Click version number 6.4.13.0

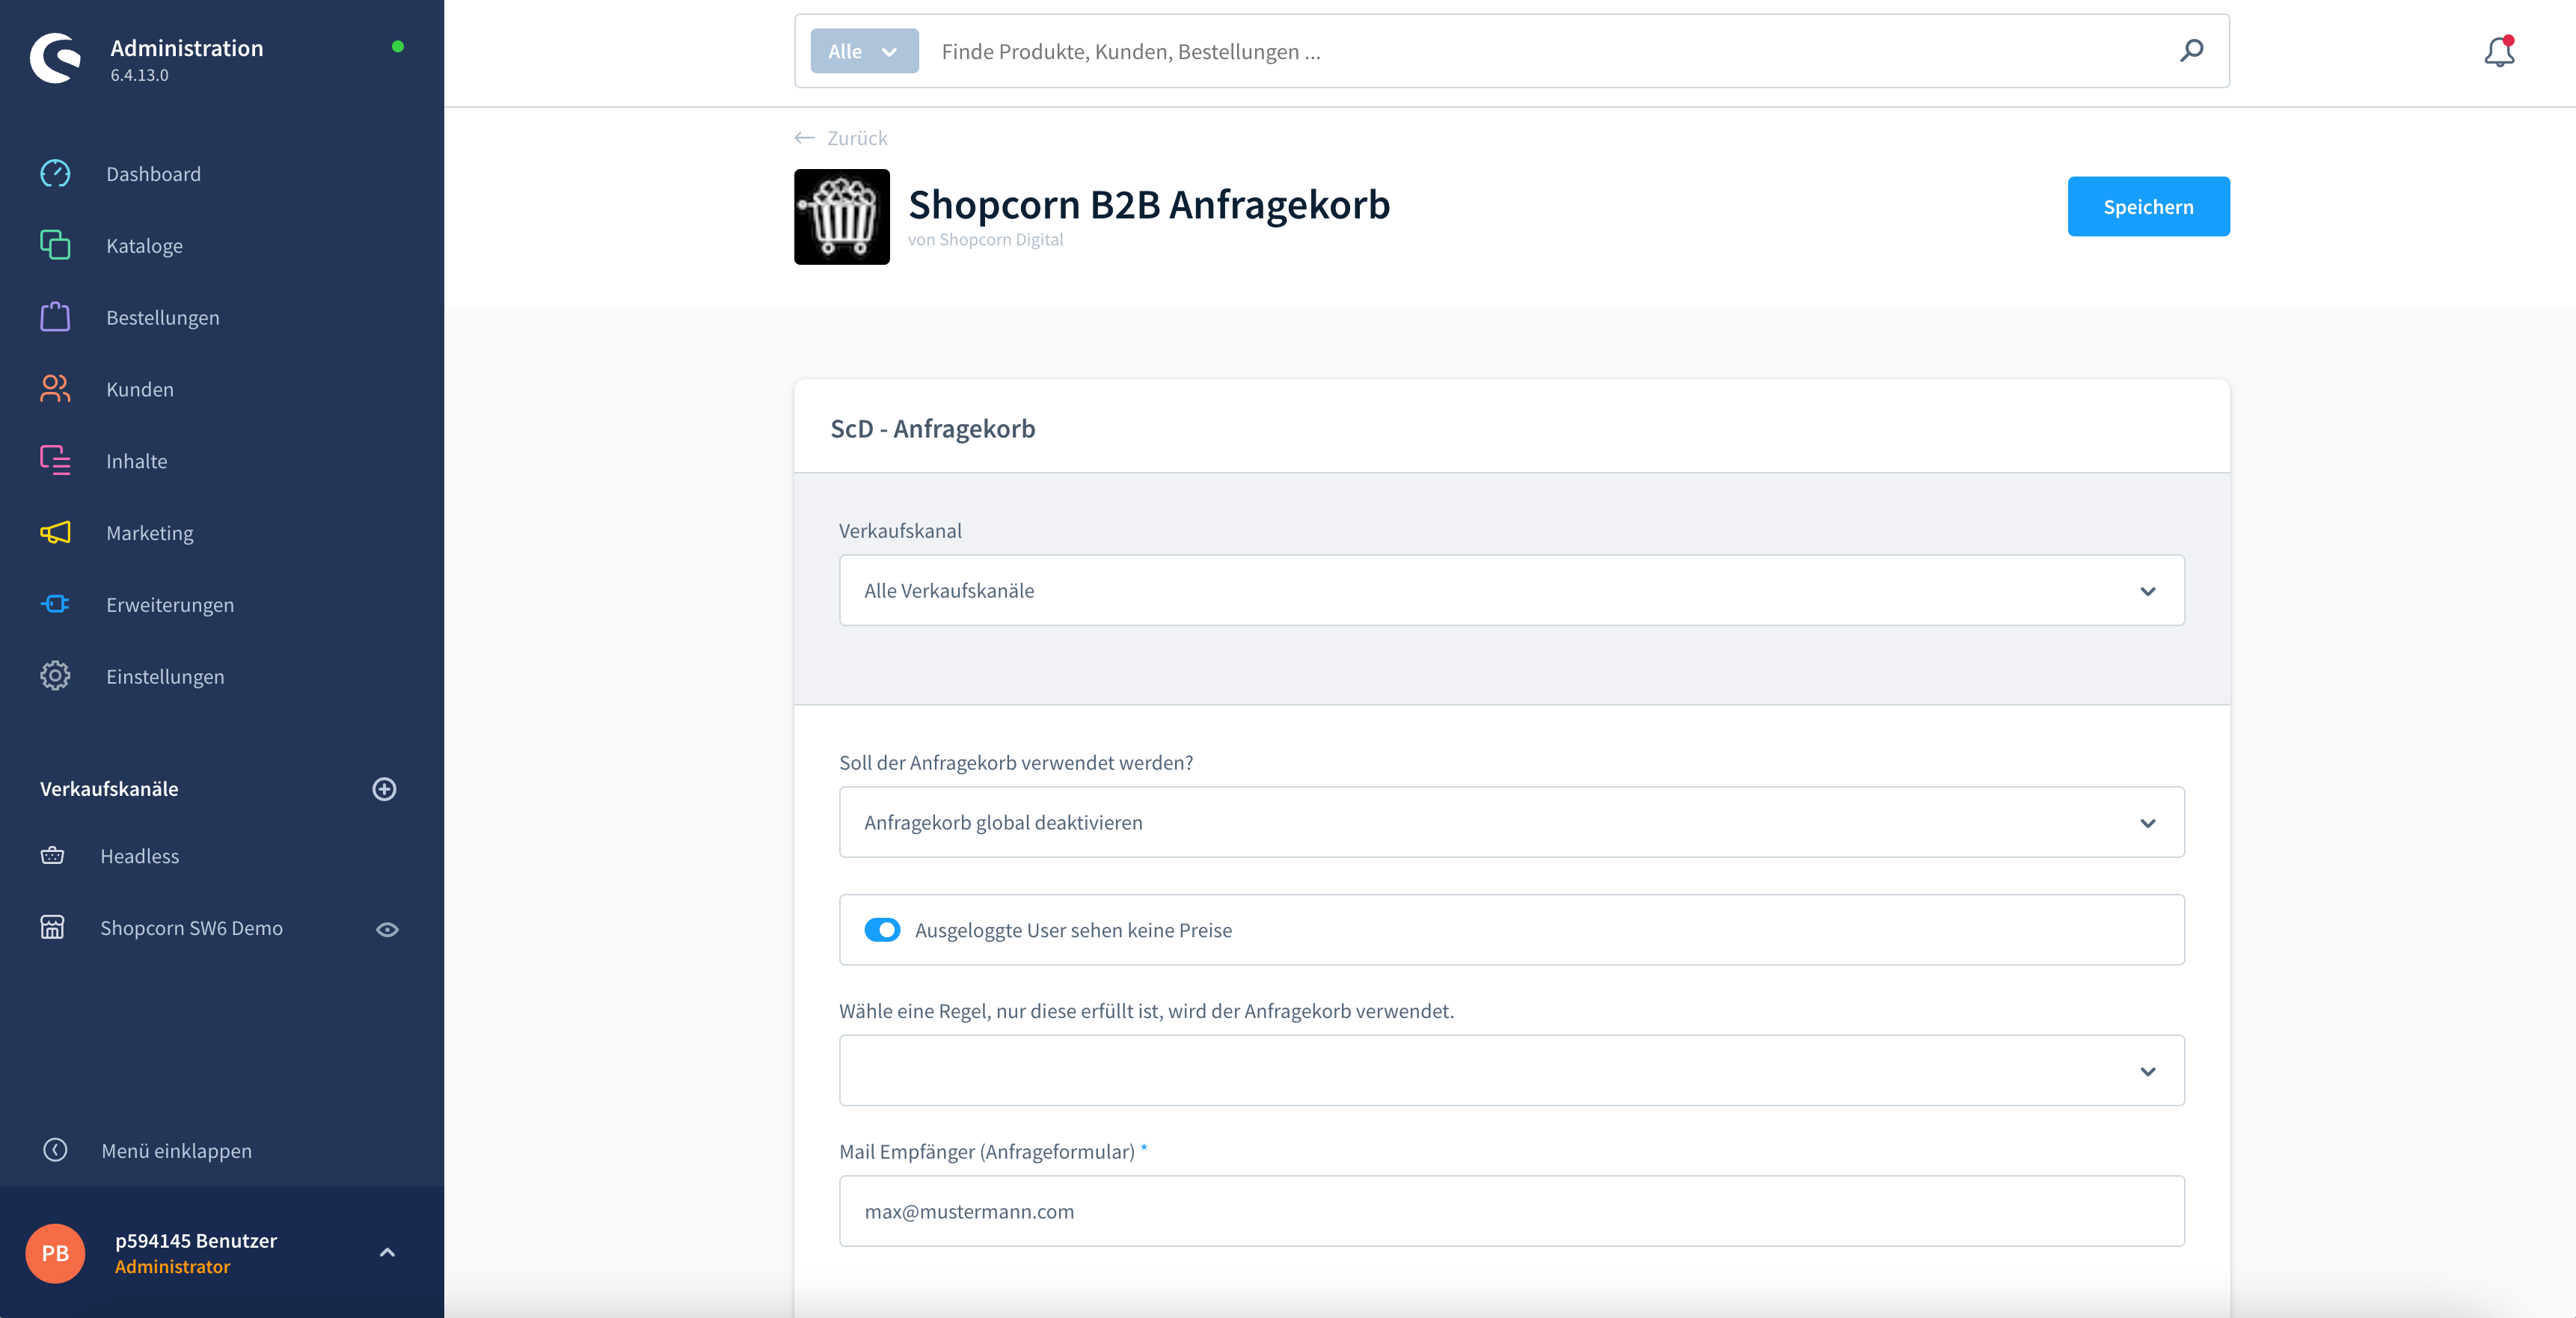[139, 75]
